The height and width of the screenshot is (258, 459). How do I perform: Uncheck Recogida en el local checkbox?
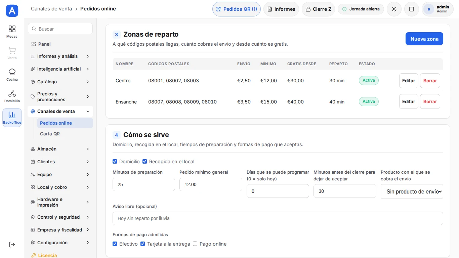tap(145, 162)
